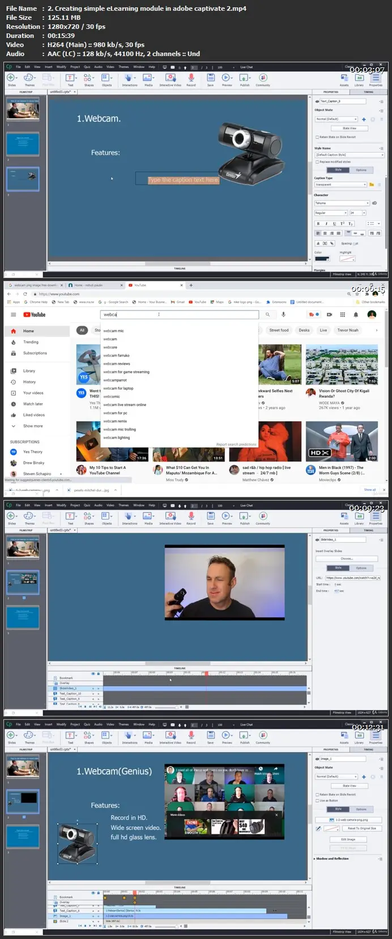The width and height of the screenshot is (392, 939).
Task: Open Trending in the YouTube sidebar
Action: (31, 342)
